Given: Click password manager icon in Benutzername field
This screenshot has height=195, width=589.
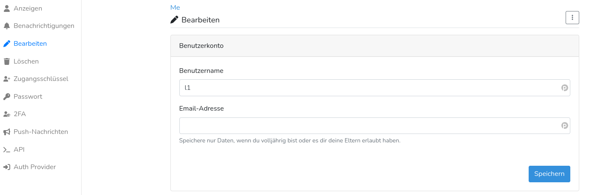Looking at the screenshot, I should [564, 88].
